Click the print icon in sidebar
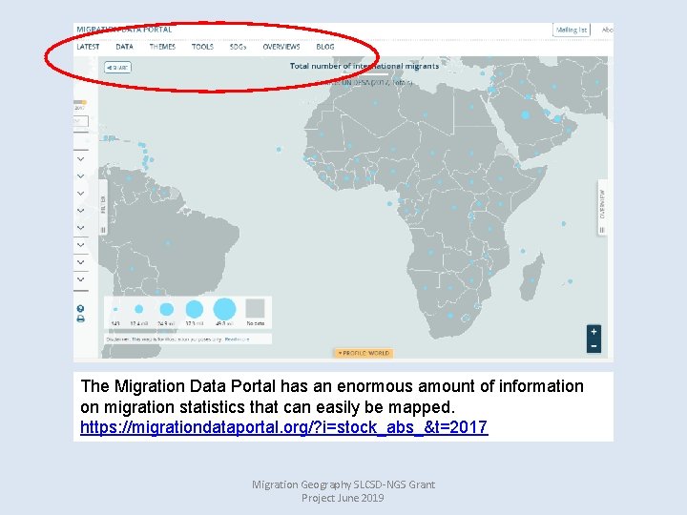This screenshot has width=687, height=515. click(80, 319)
